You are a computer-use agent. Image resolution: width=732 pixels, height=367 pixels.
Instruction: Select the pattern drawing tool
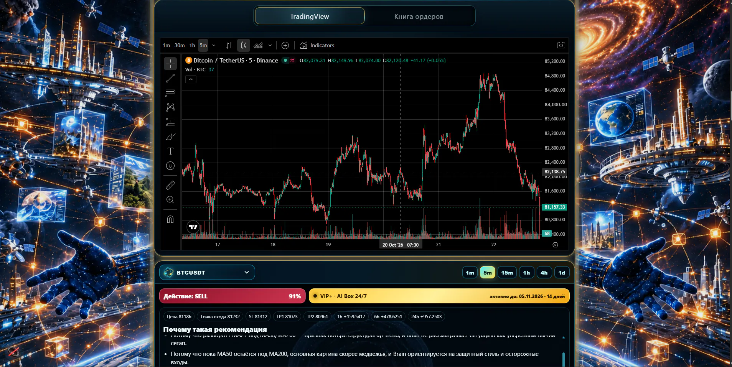pos(170,107)
